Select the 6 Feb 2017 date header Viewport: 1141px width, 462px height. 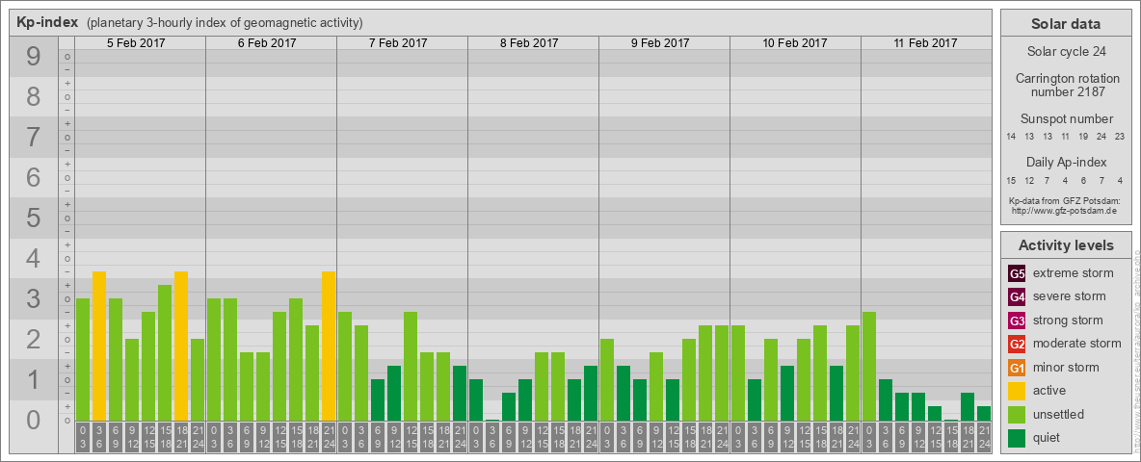coord(267,43)
